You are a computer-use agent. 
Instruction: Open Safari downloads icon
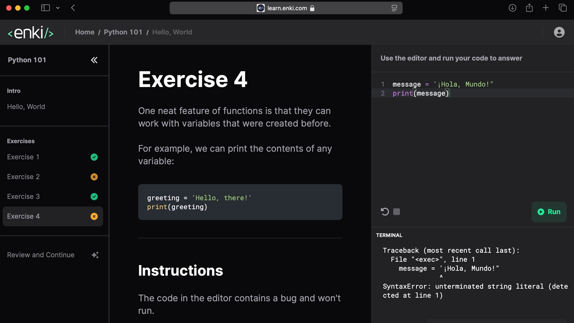tap(513, 8)
